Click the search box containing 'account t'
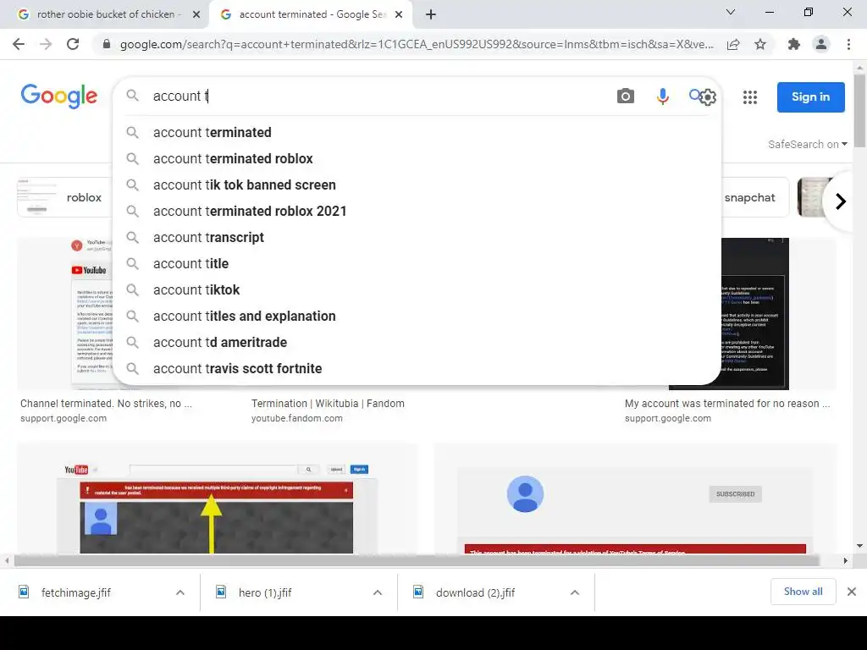Viewport: 867px width, 650px height. pos(382,96)
